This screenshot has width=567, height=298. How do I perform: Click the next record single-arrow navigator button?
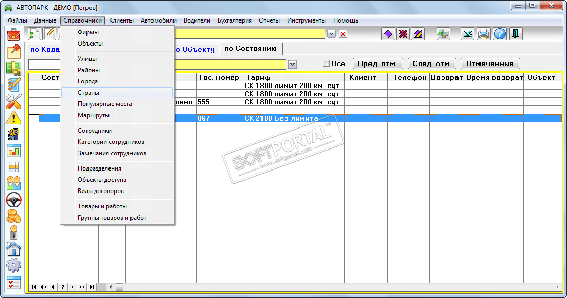(72, 287)
